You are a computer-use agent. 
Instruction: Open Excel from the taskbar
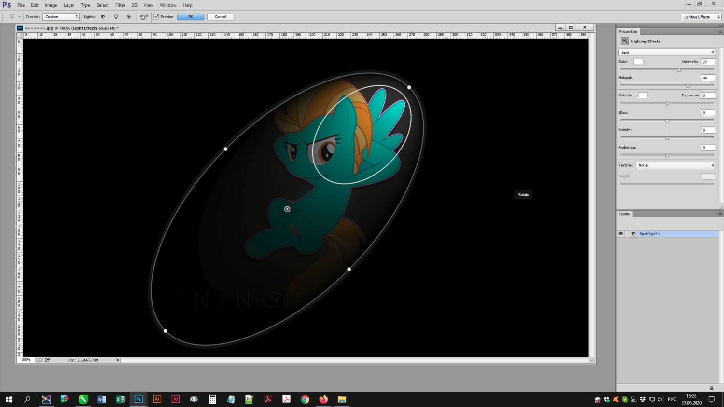[x=120, y=399]
